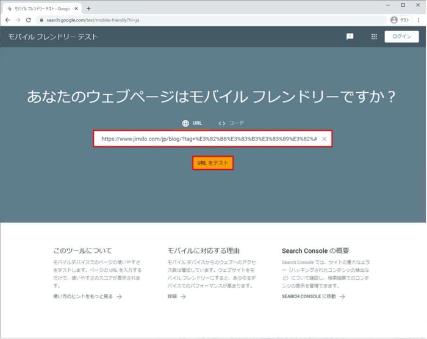427x339 pixels.
Task: Reload the page with the refresh icon
Action: click(x=28, y=20)
